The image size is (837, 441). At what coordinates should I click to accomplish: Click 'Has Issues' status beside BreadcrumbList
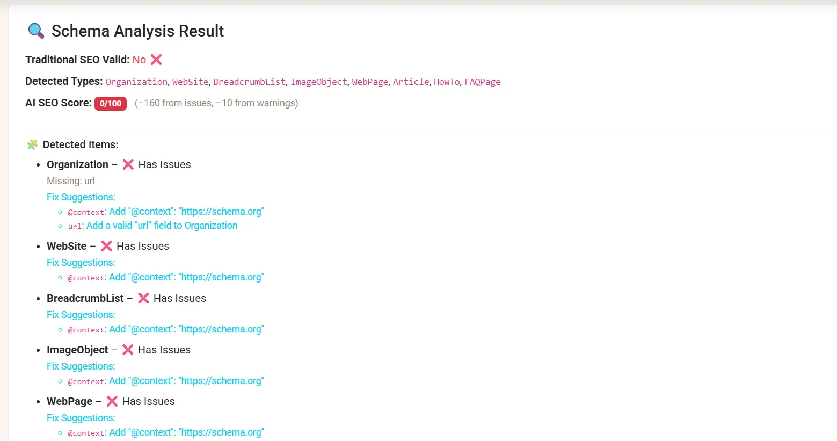pyautogui.click(x=180, y=298)
